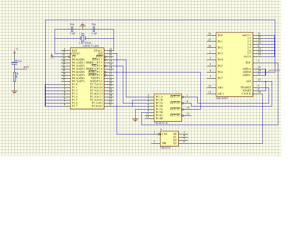This screenshot has height=225, width=300.
Task: Click the 74LS393 component label
Action: click(x=165, y=148)
